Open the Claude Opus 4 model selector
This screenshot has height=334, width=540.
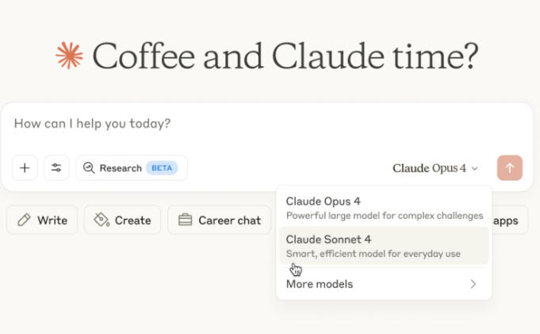click(435, 168)
